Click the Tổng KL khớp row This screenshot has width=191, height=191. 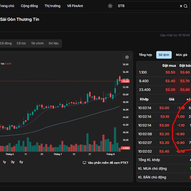[164, 160]
